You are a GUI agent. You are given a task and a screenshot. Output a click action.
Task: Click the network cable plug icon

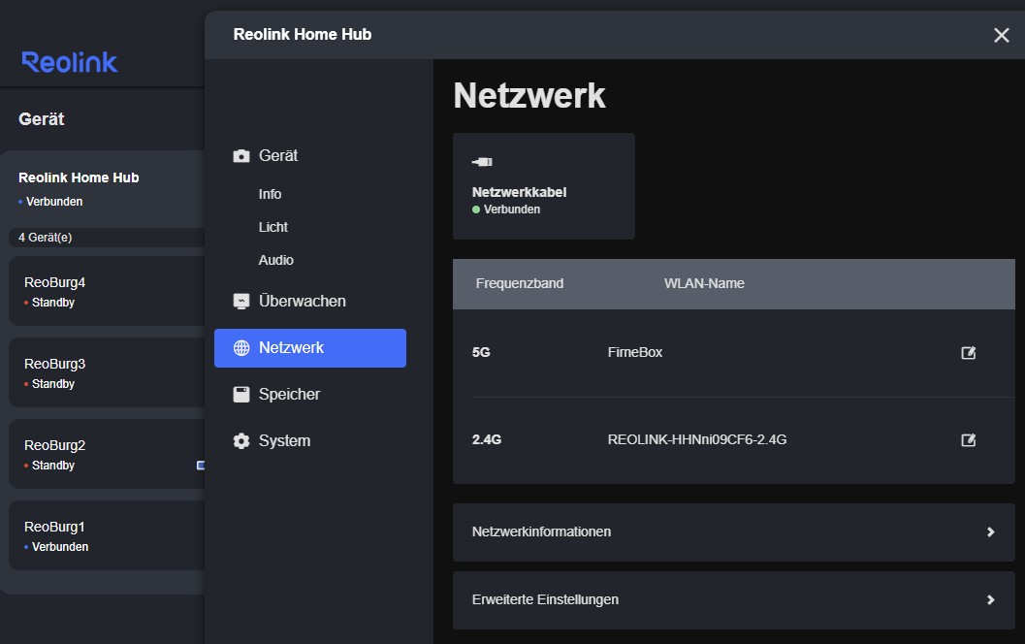tap(482, 161)
